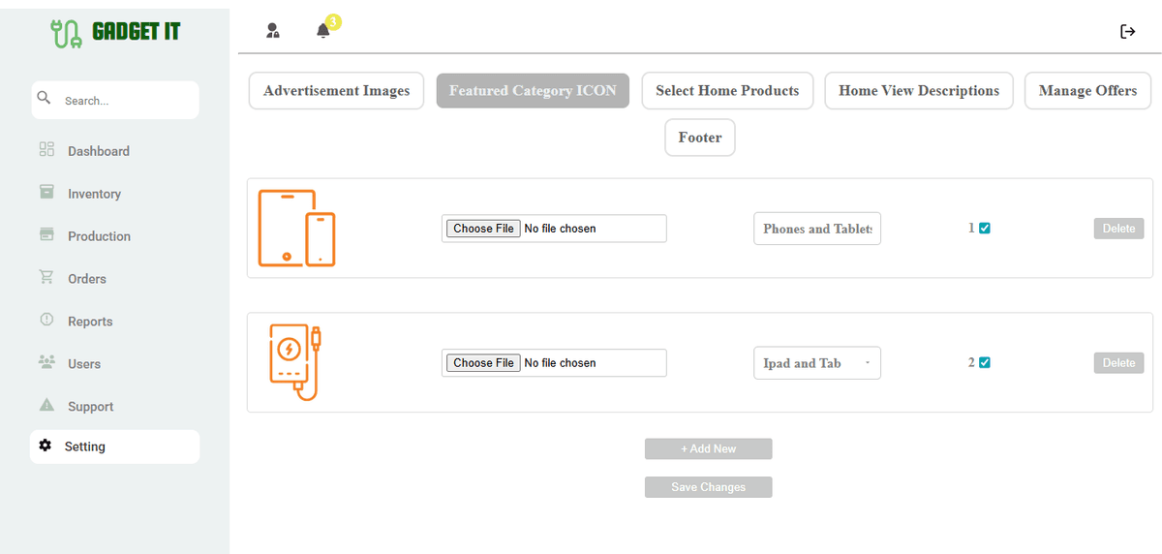1162x554 pixels.
Task: Delete the Phones and Tablets category row
Action: pyautogui.click(x=1118, y=229)
